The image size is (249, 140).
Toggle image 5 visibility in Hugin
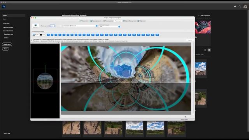[68, 35]
